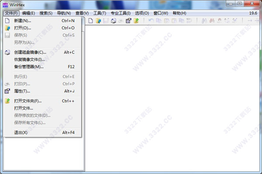This screenshot has height=174, width=262.
Task: Click the WinHex title bar logo
Action: tap(5, 5)
